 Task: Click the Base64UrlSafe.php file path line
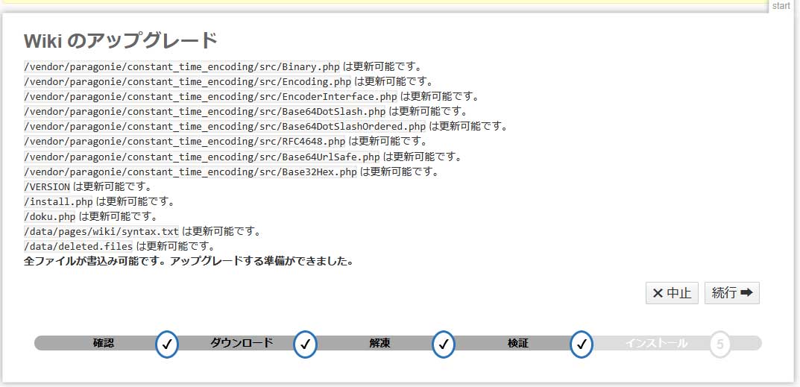pyautogui.click(x=243, y=157)
